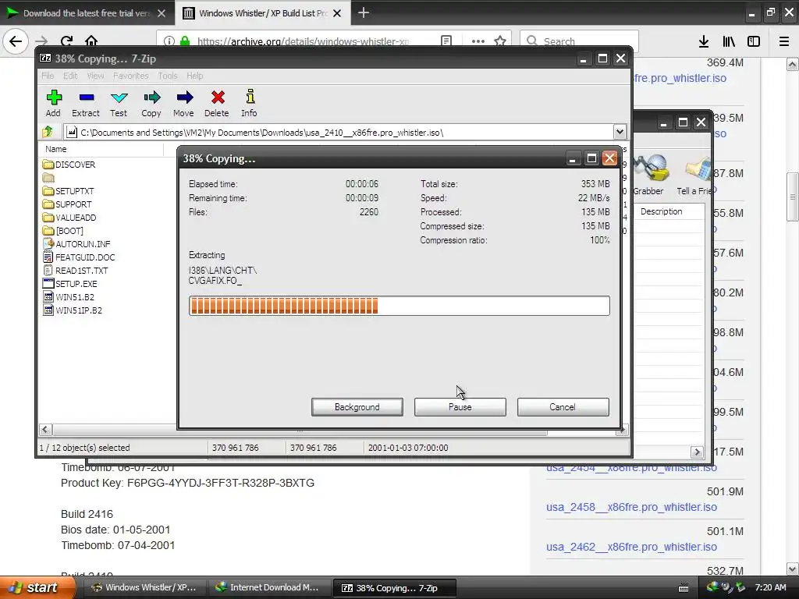Open the browser hamburger menu
Screen dimensions: 799x599
click(784, 41)
